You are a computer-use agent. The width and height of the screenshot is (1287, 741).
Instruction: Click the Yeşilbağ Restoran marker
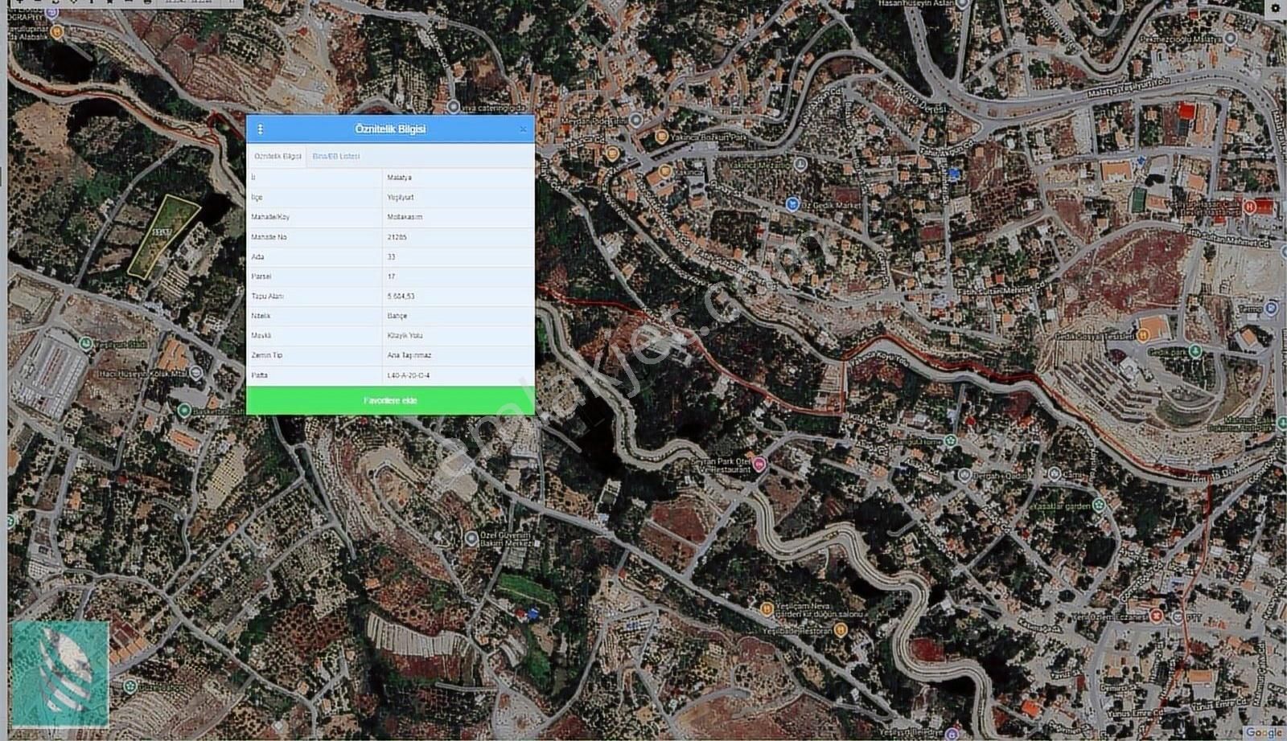[x=840, y=630]
